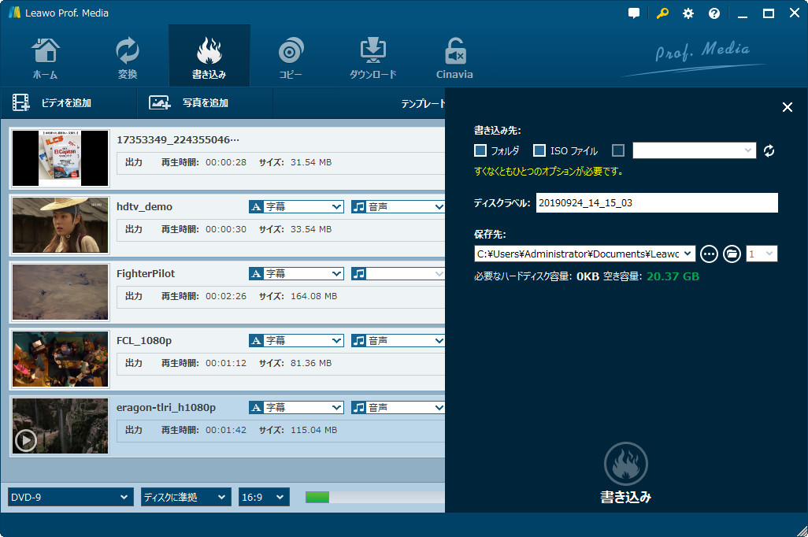Image resolution: width=808 pixels, height=537 pixels.
Task: Open the 16:9 aspect ratio dropdown
Action: point(264,497)
